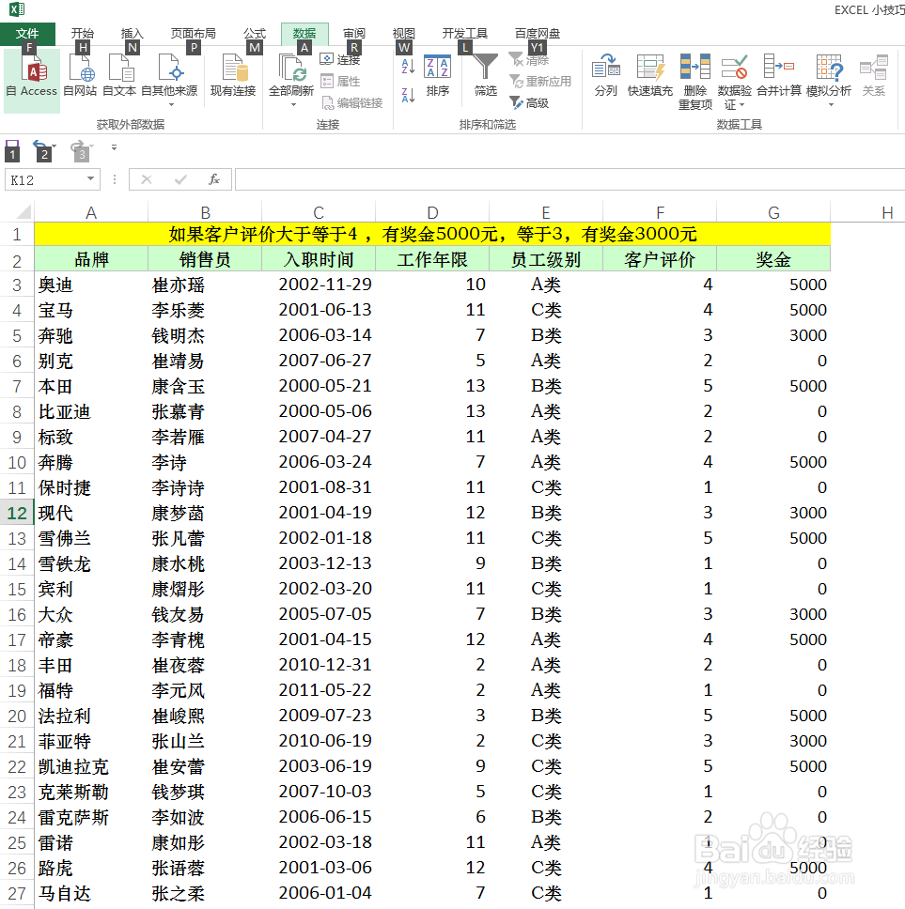Viewport: 905px width, 909px height.
Task: Open the Baidu Netdisk tab
Action: point(538,34)
